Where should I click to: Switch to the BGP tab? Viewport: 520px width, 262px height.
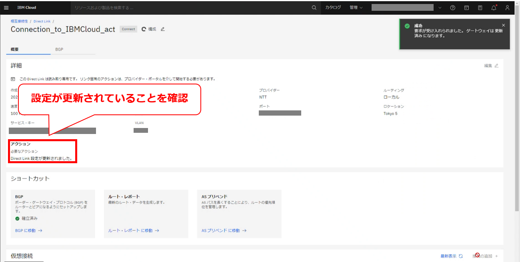[x=59, y=49]
